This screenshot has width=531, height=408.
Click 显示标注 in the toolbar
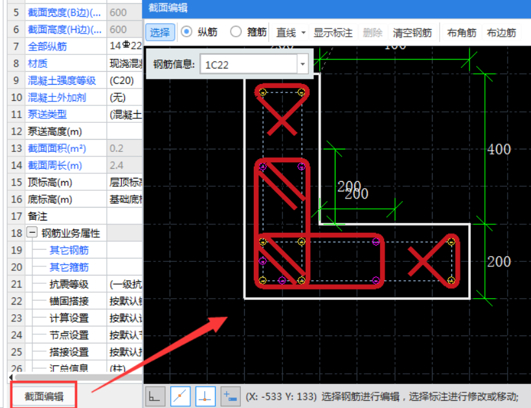tap(333, 32)
